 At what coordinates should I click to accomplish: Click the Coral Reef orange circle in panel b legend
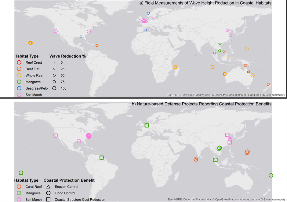pos(19,187)
